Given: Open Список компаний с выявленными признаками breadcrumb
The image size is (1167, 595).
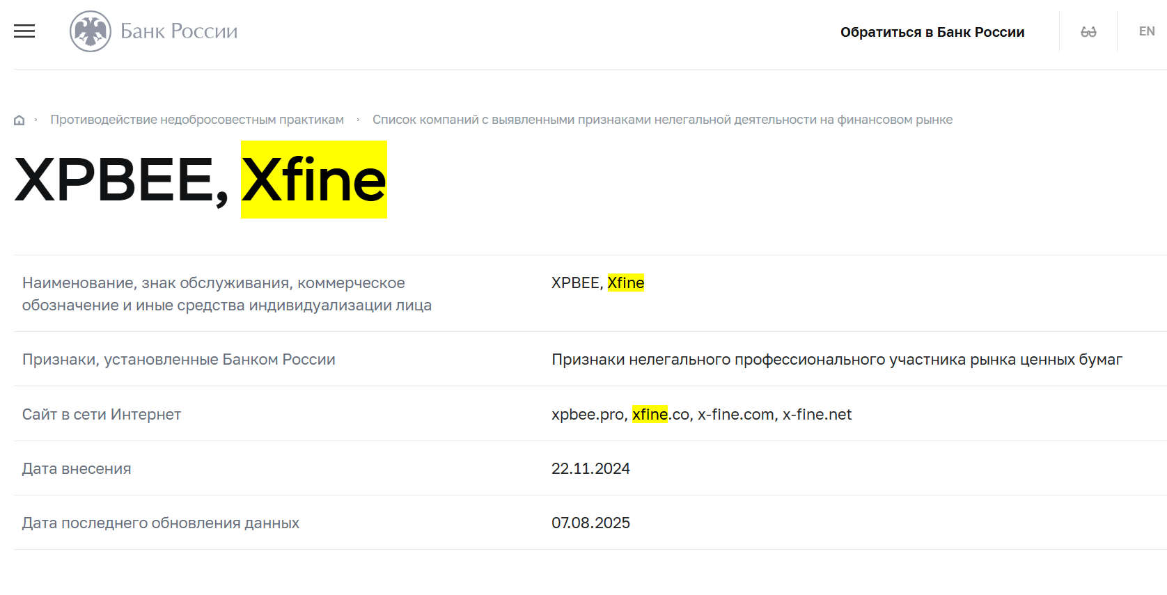Looking at the screenshot, I should [662, 120].
